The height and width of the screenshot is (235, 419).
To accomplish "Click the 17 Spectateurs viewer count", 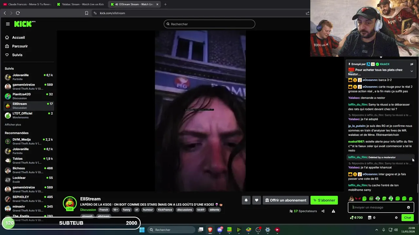I will [303, 211].
